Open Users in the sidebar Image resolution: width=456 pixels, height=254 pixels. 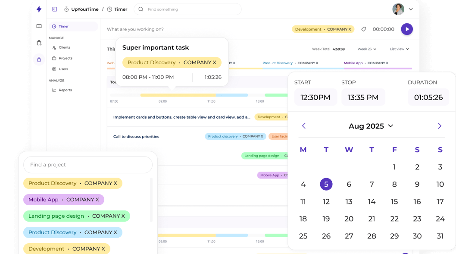pyautogui.click(x=60, y=69)
